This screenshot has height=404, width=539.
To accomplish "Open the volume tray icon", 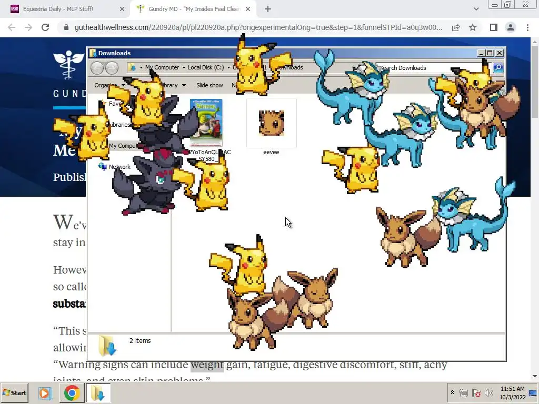I will point(488,393).
